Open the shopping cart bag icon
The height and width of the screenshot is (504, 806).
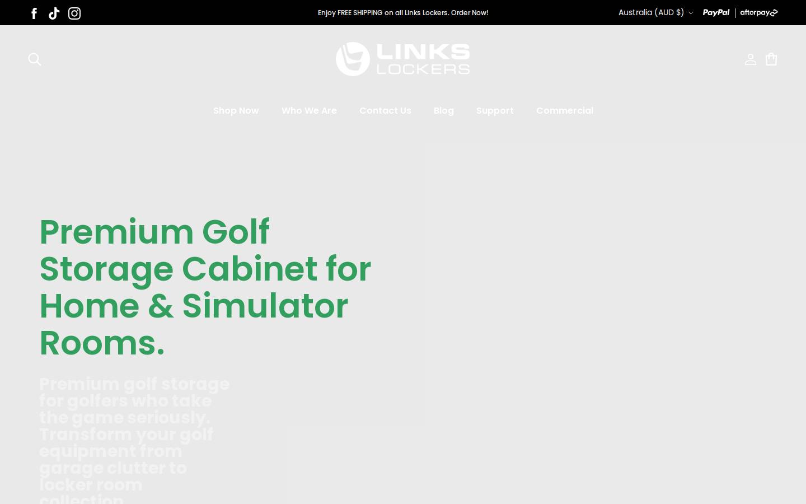tap(771, 59)
